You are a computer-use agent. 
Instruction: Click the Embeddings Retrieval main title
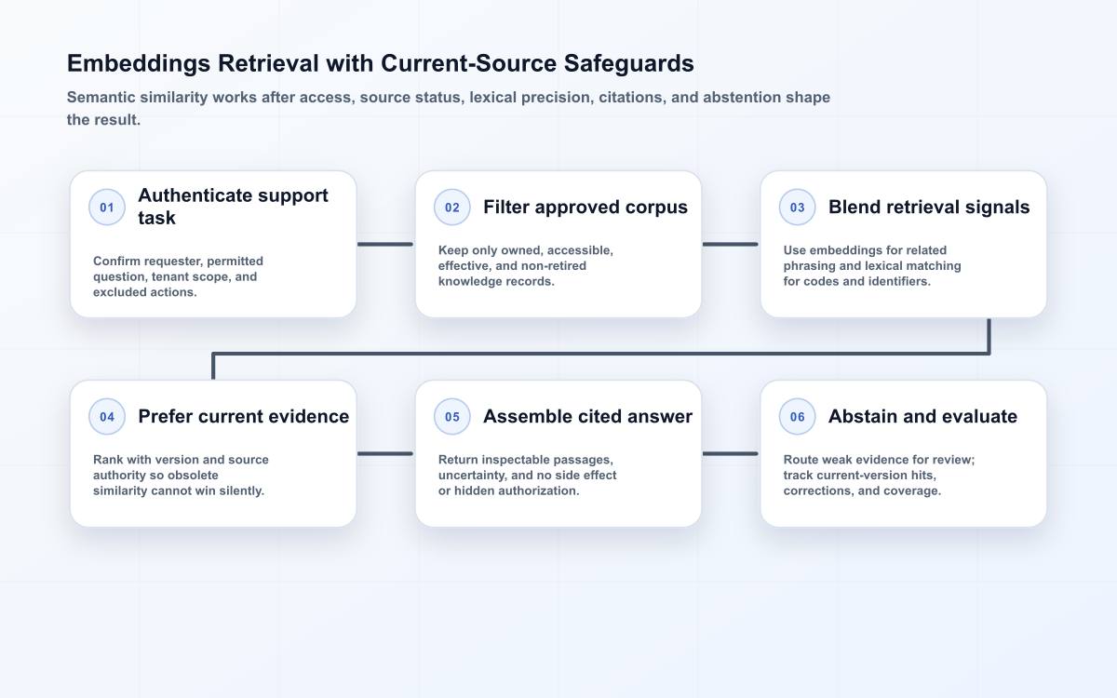pyautogui.click(x=381, y=63)
